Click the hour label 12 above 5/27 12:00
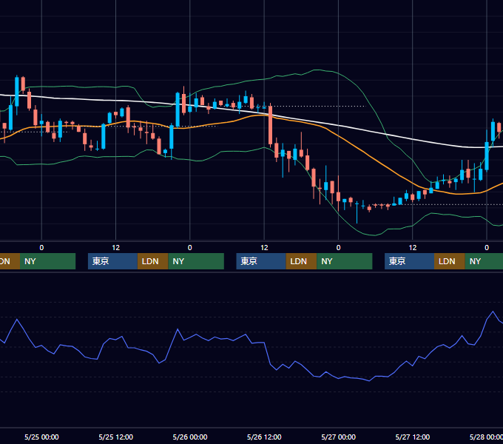 [413, 248]
